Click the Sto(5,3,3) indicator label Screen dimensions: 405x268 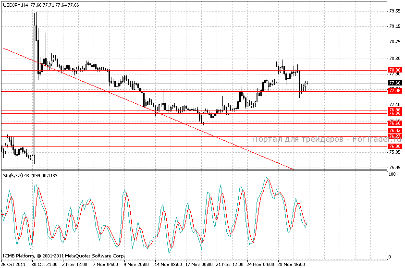point(30,175)
